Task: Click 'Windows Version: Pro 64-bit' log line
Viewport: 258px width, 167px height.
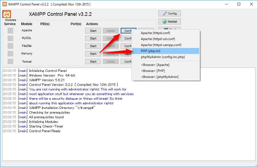Action: pyautogui.click(x=39, y=75)
